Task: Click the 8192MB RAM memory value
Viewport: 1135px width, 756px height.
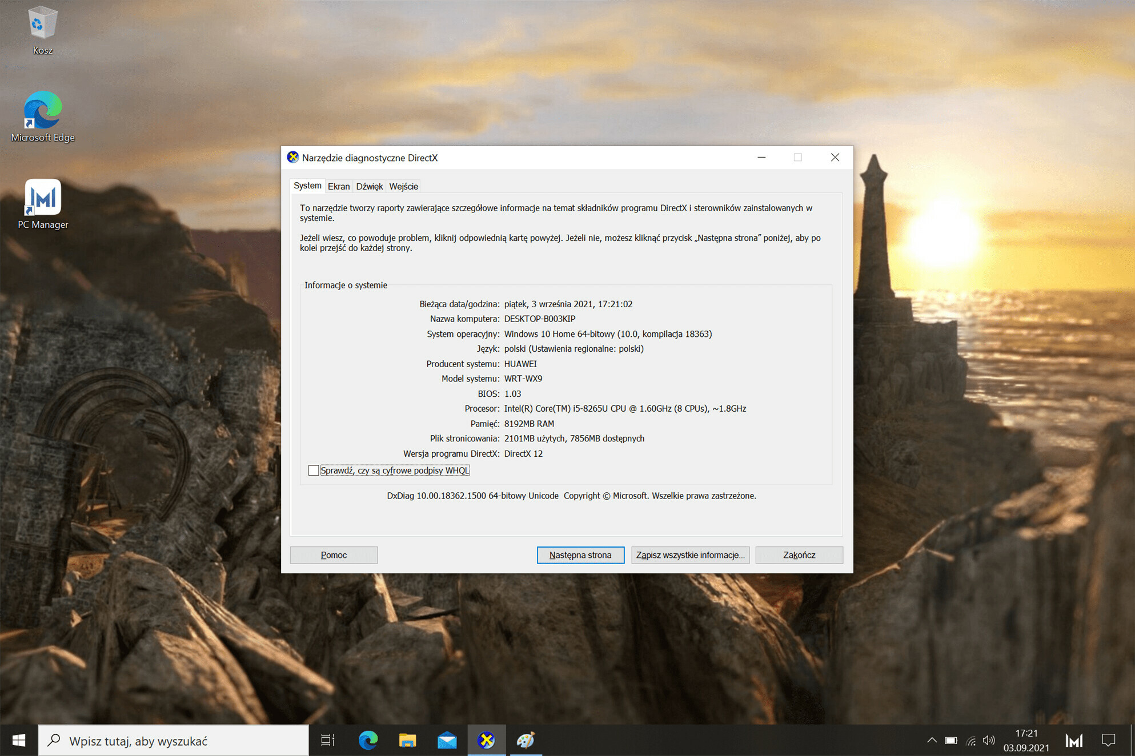Action: pos(529,424)
